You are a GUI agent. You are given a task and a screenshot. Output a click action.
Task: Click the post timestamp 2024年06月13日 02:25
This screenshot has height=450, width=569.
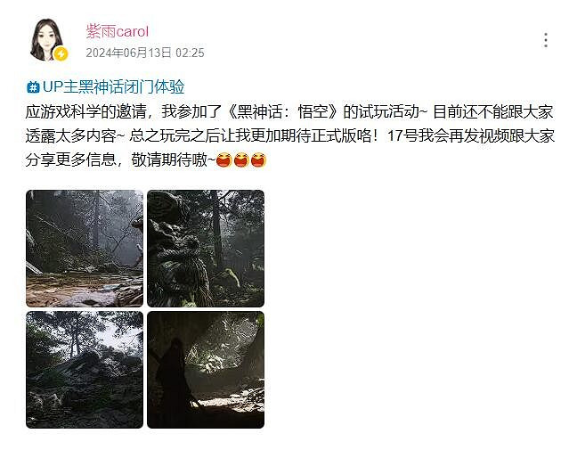[145, 53]
